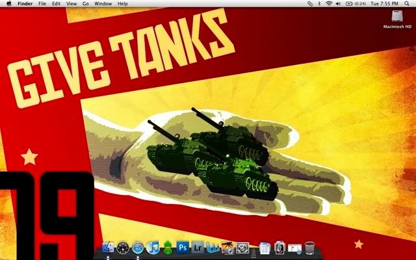Image resolution: width=416 pixels, height=260 pixels.
Task: Open the Trash in the Dock
Action: tap(309, 248)
